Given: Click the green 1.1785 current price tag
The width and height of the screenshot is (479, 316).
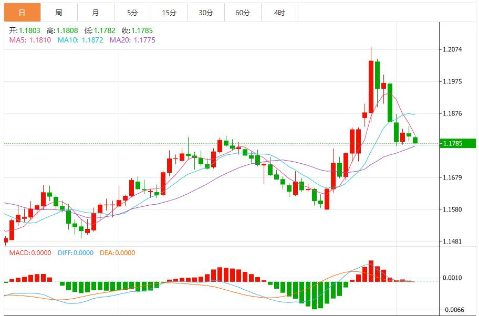Looking at the screenshot, I should (x=458, y=143).
